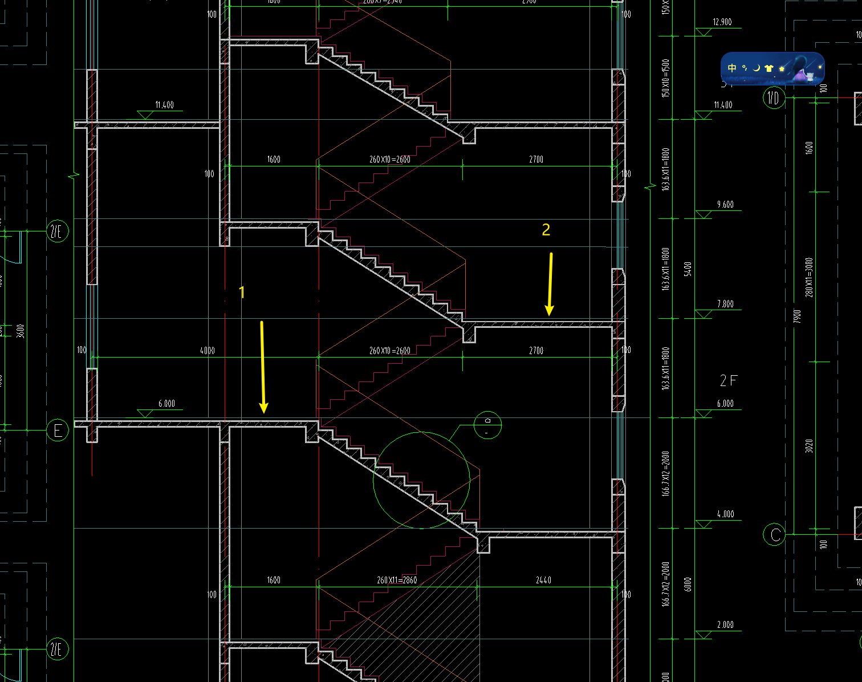
Task: Select the 280X11=3080 vertical dimension
Action: click(809, 277)
